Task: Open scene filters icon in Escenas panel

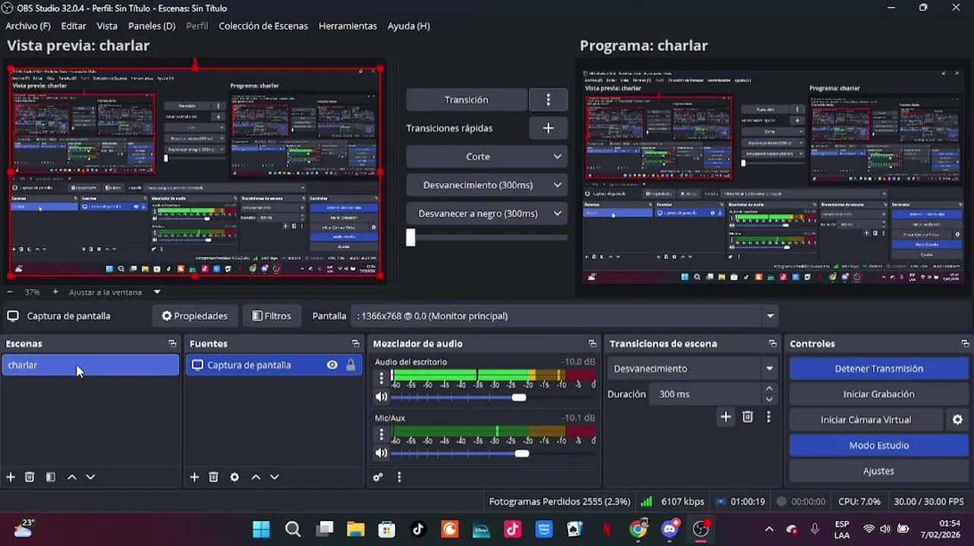Action: pos(51,477)
